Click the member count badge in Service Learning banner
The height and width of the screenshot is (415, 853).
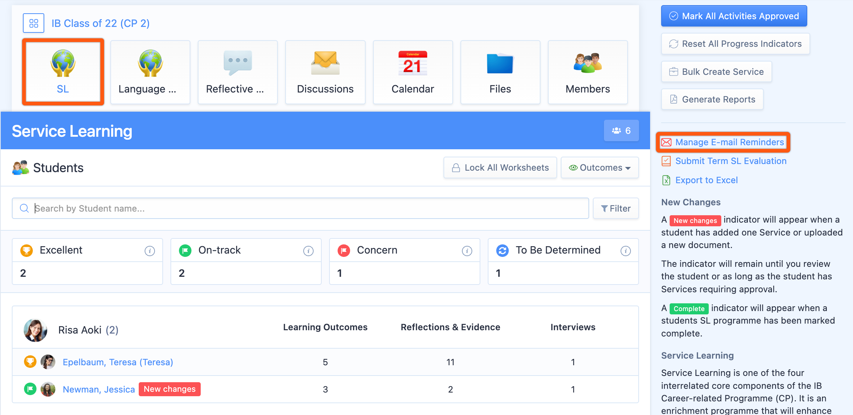[x=621, y=130]
